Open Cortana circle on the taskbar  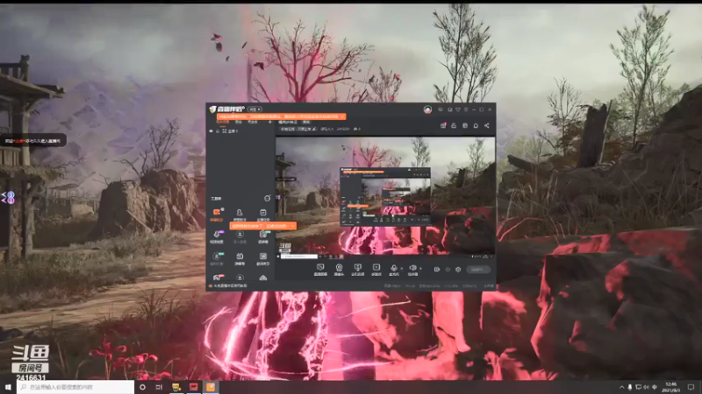[x=142, y=387]
